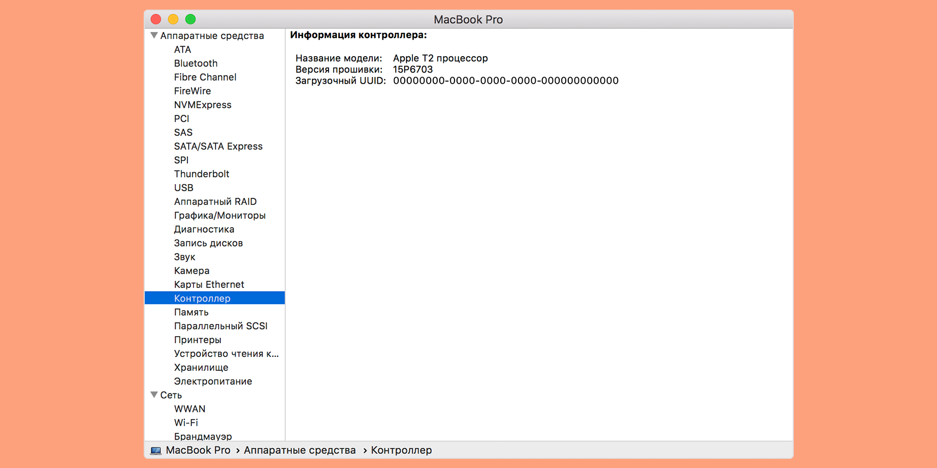Viewport: 937px width, 468px height.
Task: Select ATA in the sidebar
Action: [182, 50]
